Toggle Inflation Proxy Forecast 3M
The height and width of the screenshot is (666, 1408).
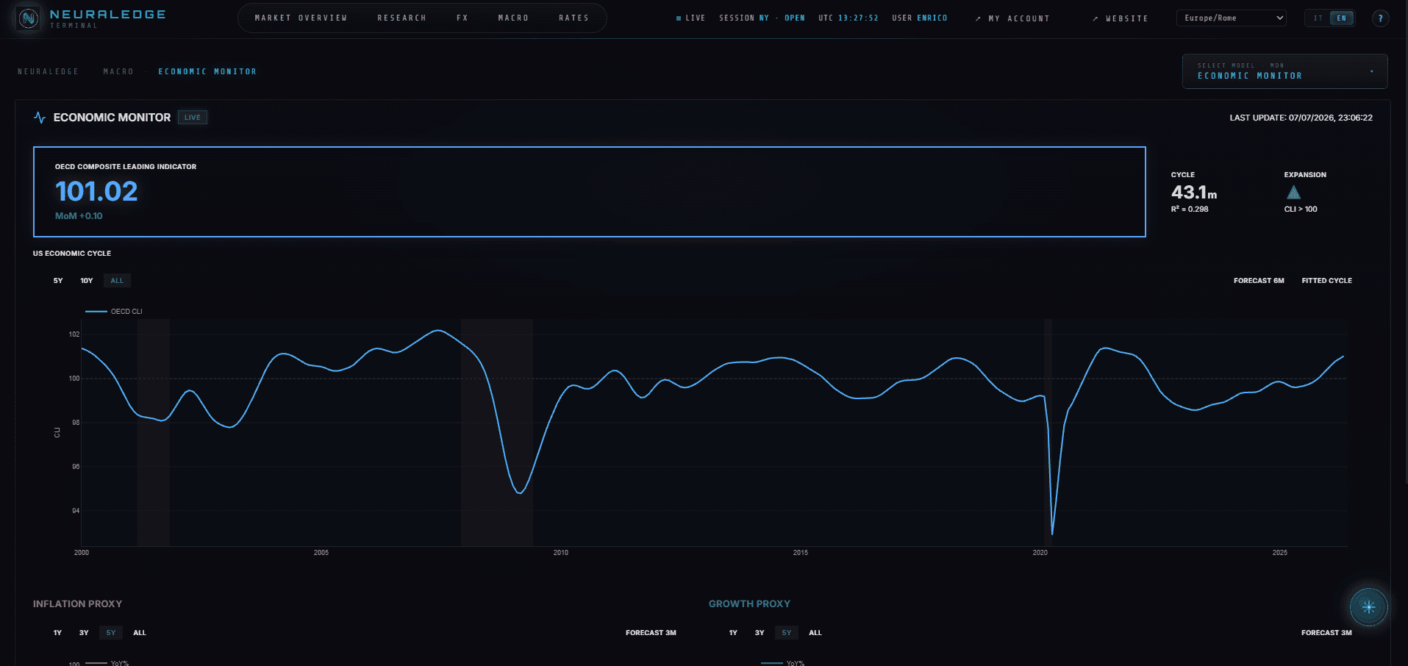(651, 633)
